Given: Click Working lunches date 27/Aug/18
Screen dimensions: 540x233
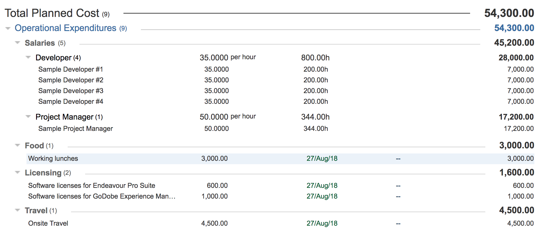Looking at the screenshot, I should pyautogui.click(x=322, y=159).
